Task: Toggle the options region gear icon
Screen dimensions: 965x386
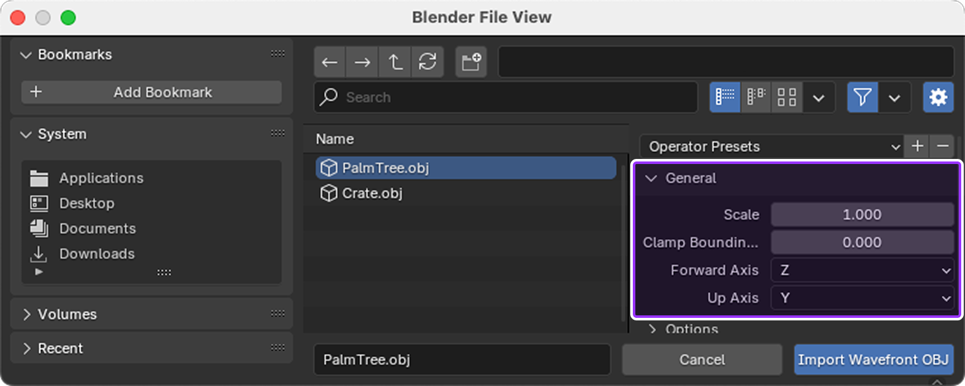Action: click(938, 97)
